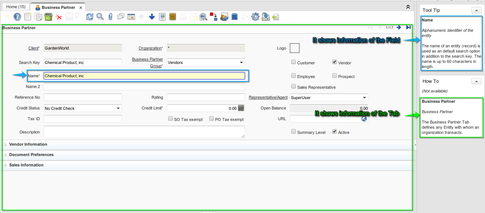
Task: Select the Copy Record toolbar icon
Action: [x=38, y=17]
